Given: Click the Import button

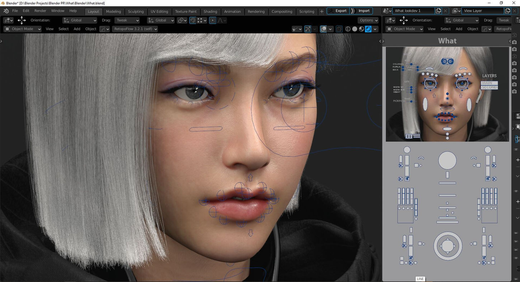Looking at the screenshot, I should pyautogui.click(x=361, y=11).
